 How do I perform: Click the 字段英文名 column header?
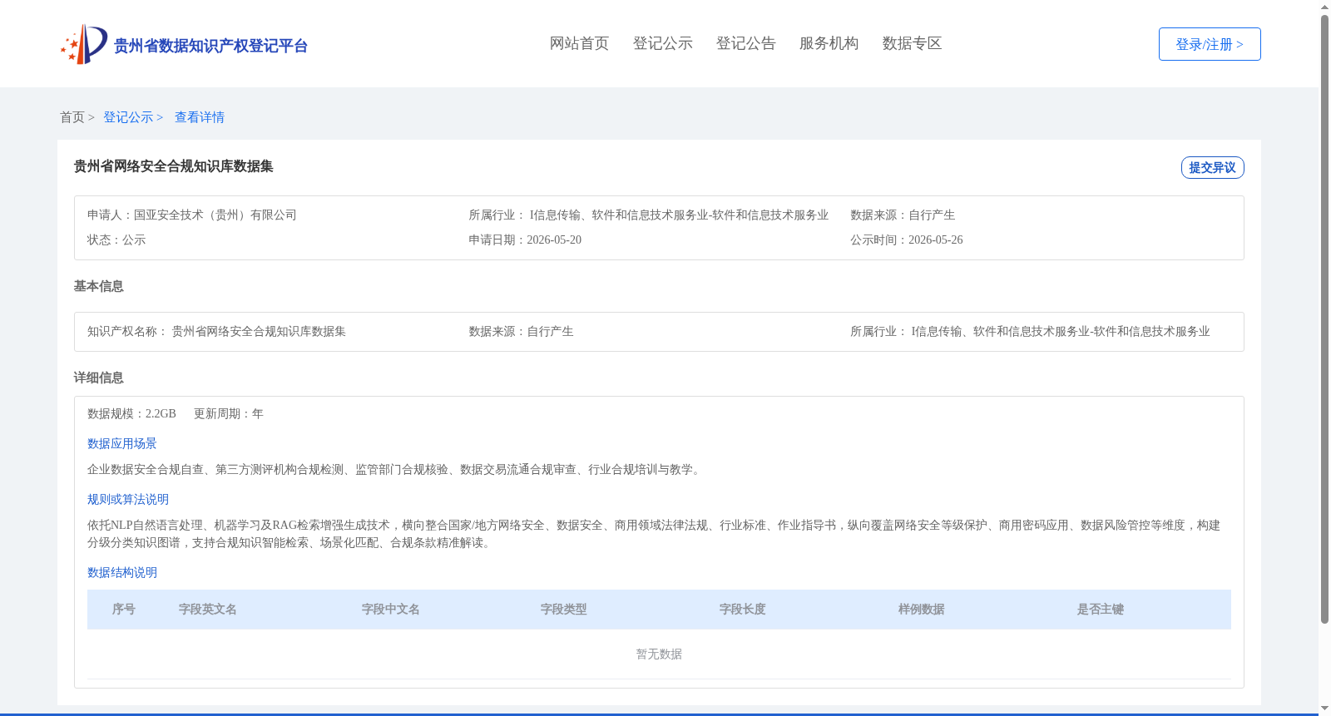[x=208, y=610]
